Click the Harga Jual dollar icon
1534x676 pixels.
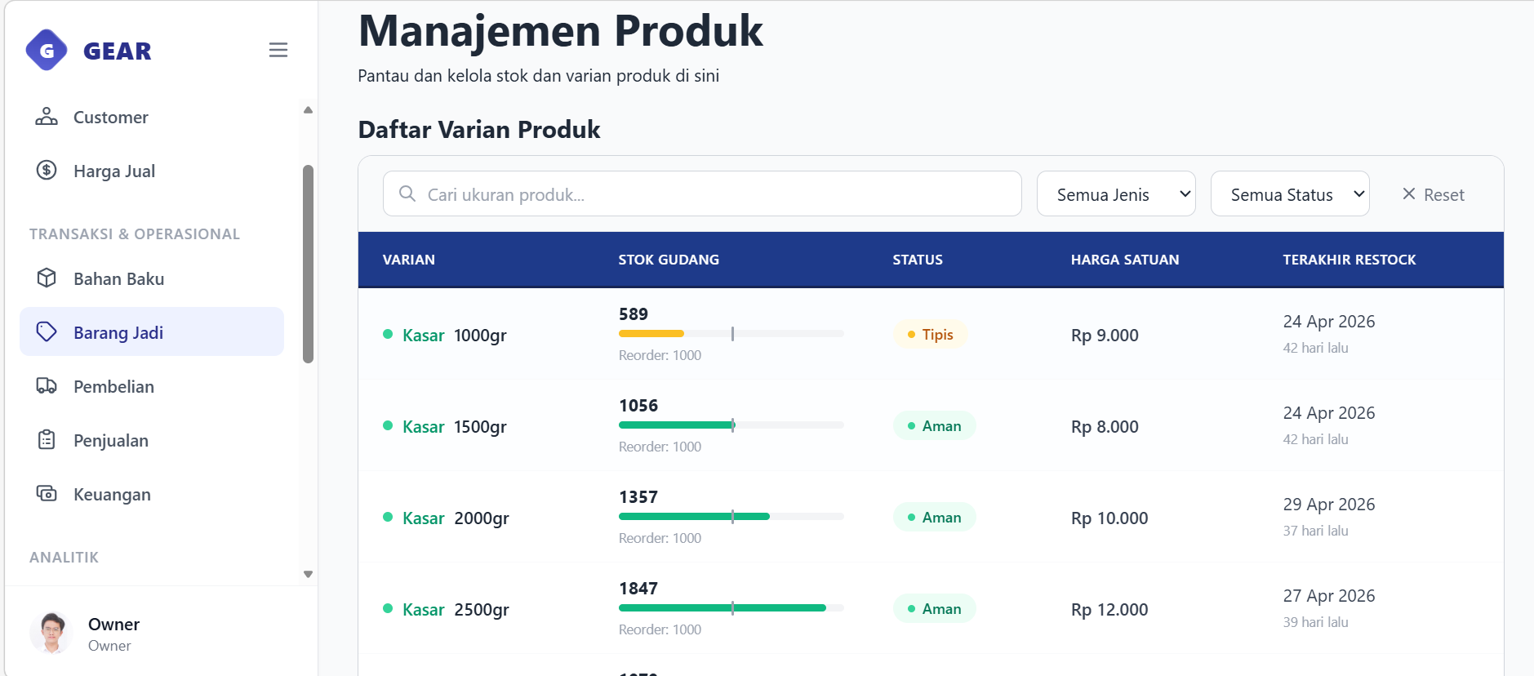coord(47,171)
